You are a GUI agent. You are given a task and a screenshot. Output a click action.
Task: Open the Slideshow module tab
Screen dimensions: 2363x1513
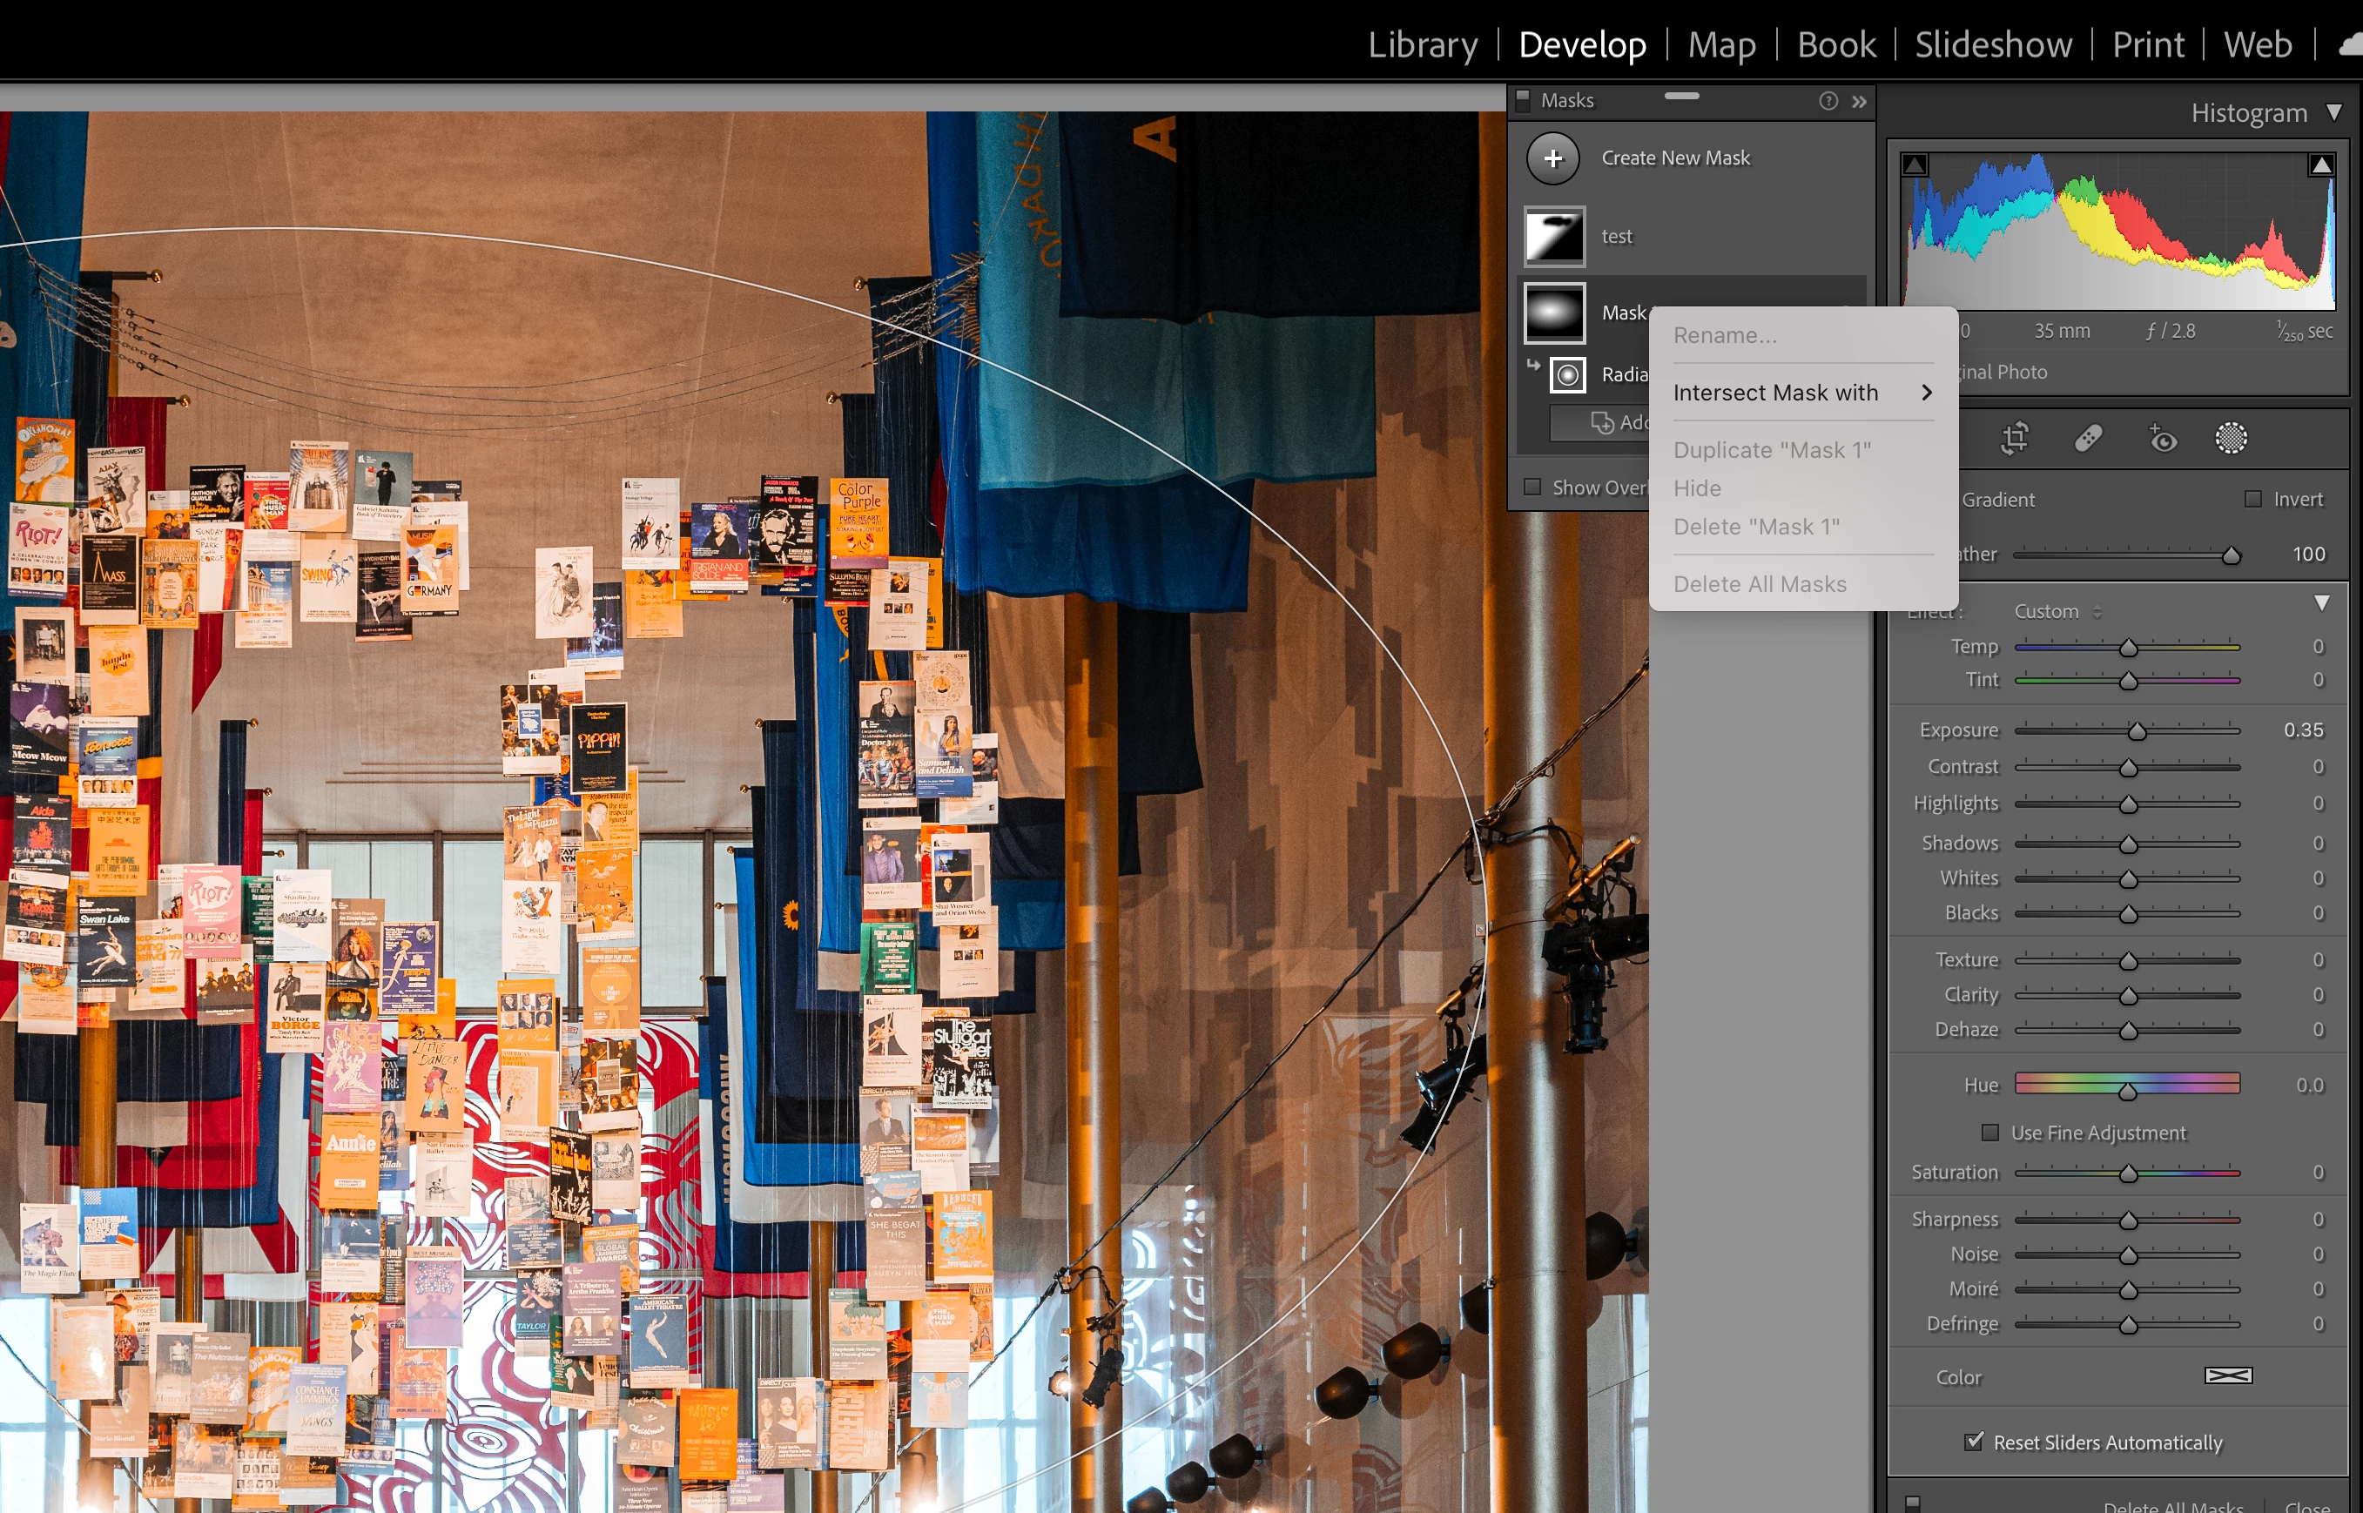(1993, 45)
